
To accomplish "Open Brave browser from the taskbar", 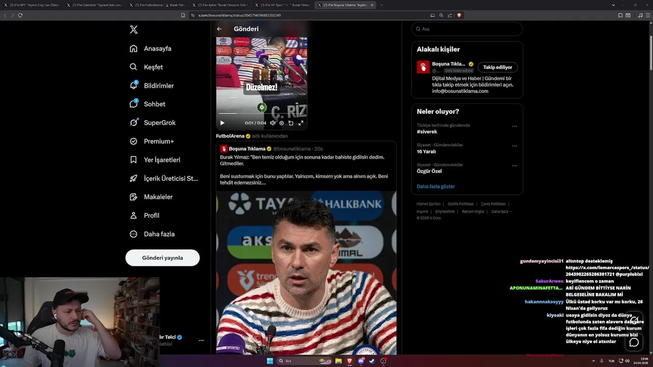I will (350, 361).
